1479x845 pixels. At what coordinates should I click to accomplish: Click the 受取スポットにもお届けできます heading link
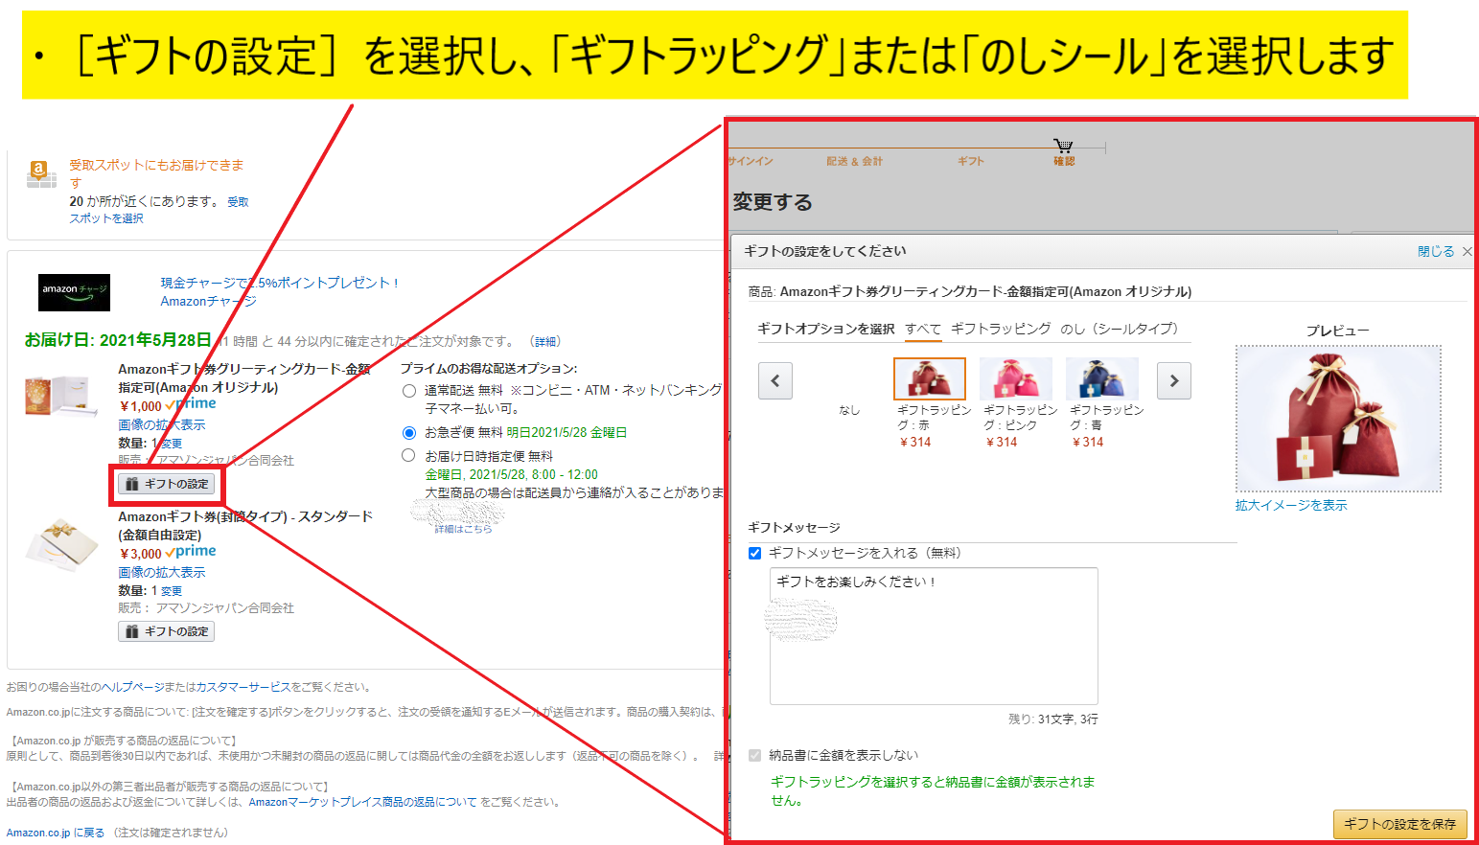click(x=156, y=173)
